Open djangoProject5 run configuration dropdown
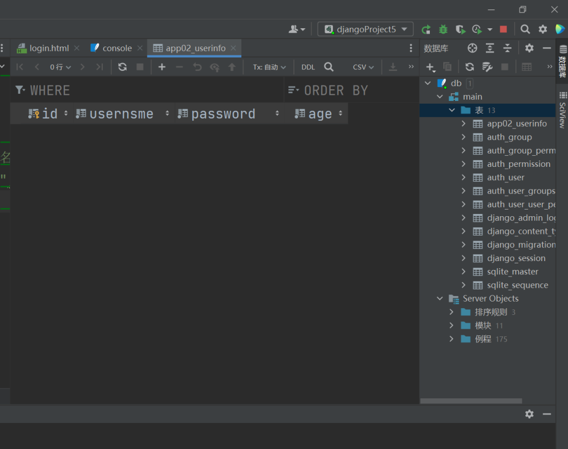The image size is (568, 449). 366,29
